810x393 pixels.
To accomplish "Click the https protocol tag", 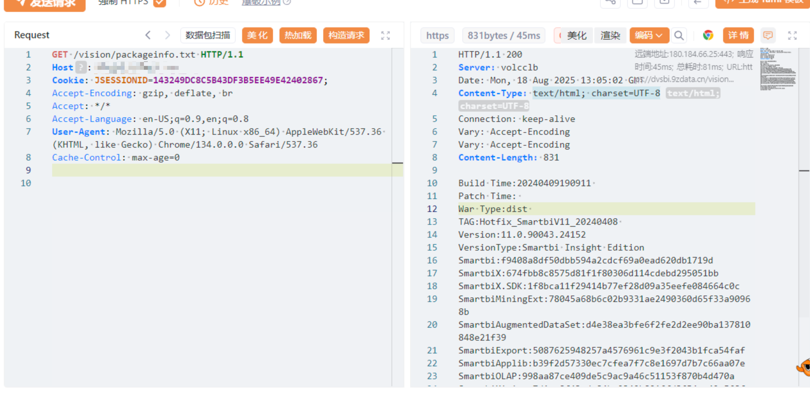I will click(437, 35).
